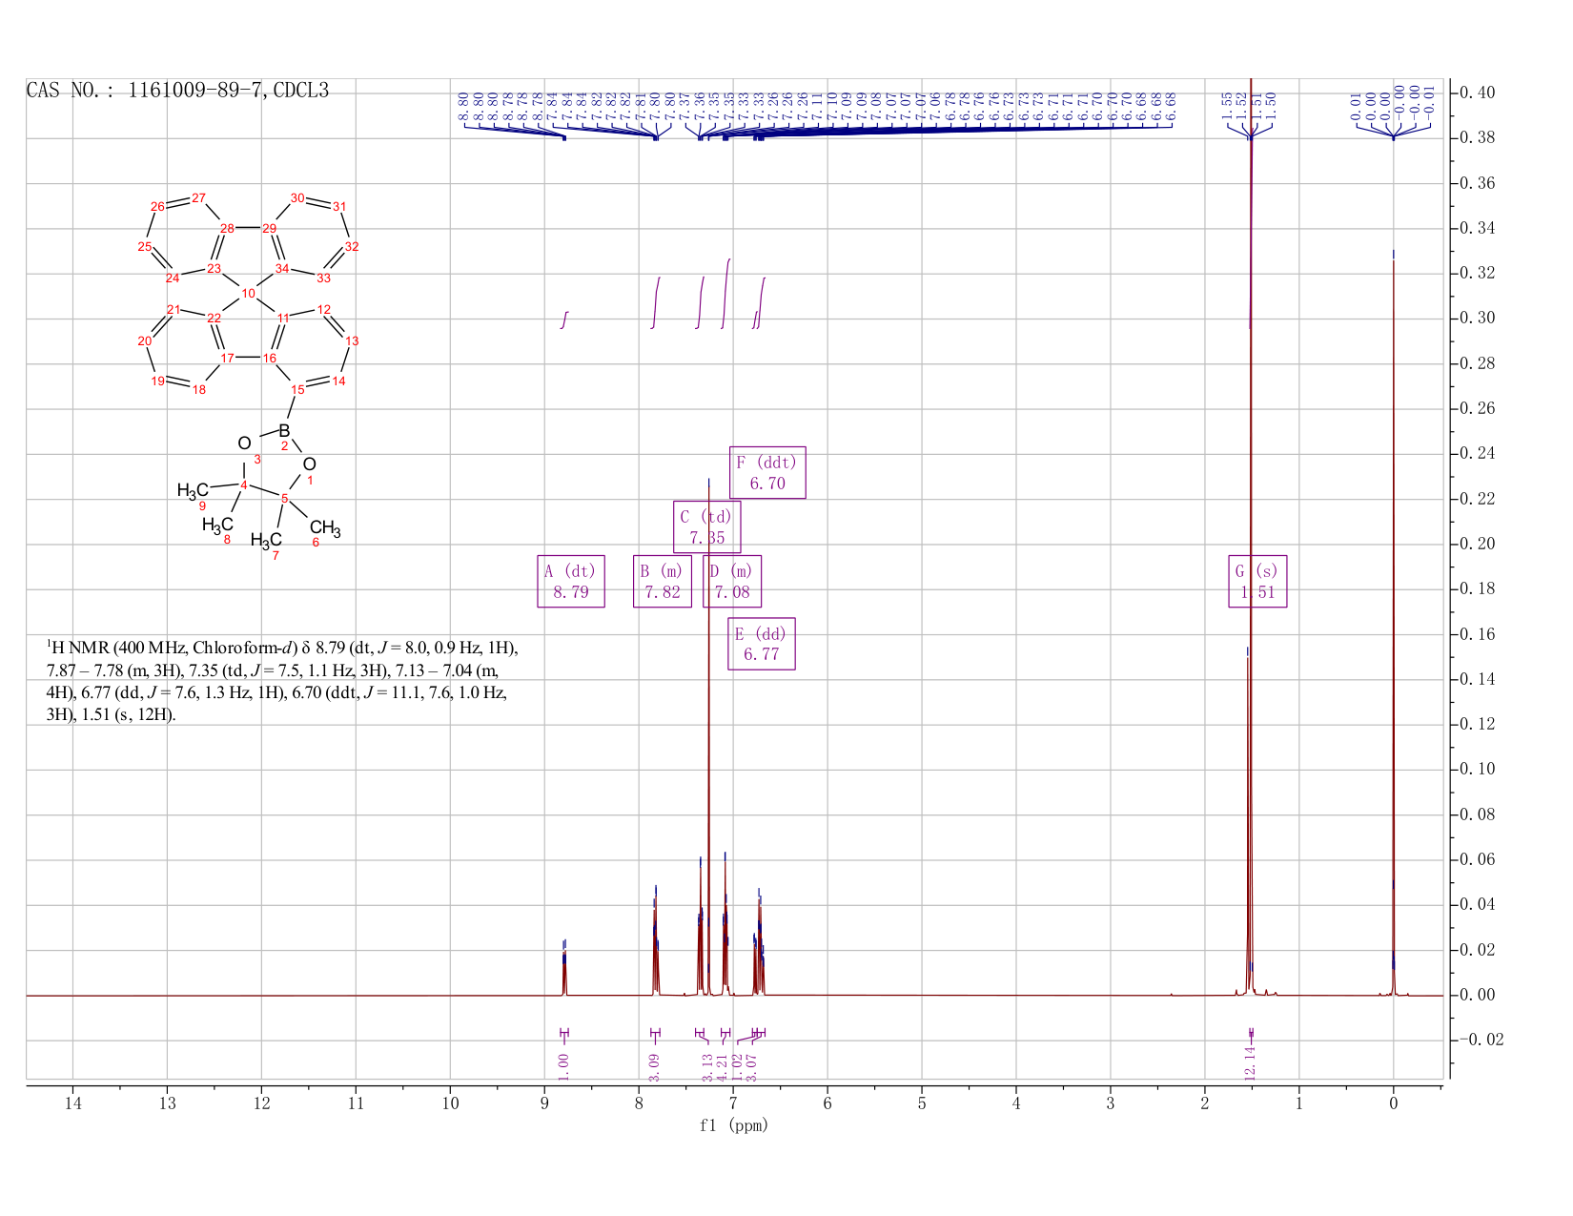The image size is (1573, 1216).
Task: Click atom 10 spiro carbon in the structure
Action: (249, 293)
